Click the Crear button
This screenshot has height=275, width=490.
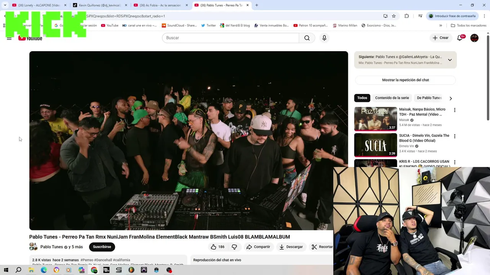click(x=440, y=38)
